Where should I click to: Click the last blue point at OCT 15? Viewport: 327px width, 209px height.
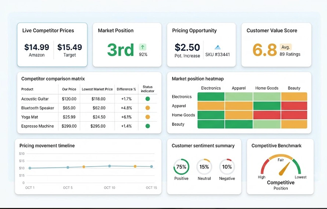point(151,167)
